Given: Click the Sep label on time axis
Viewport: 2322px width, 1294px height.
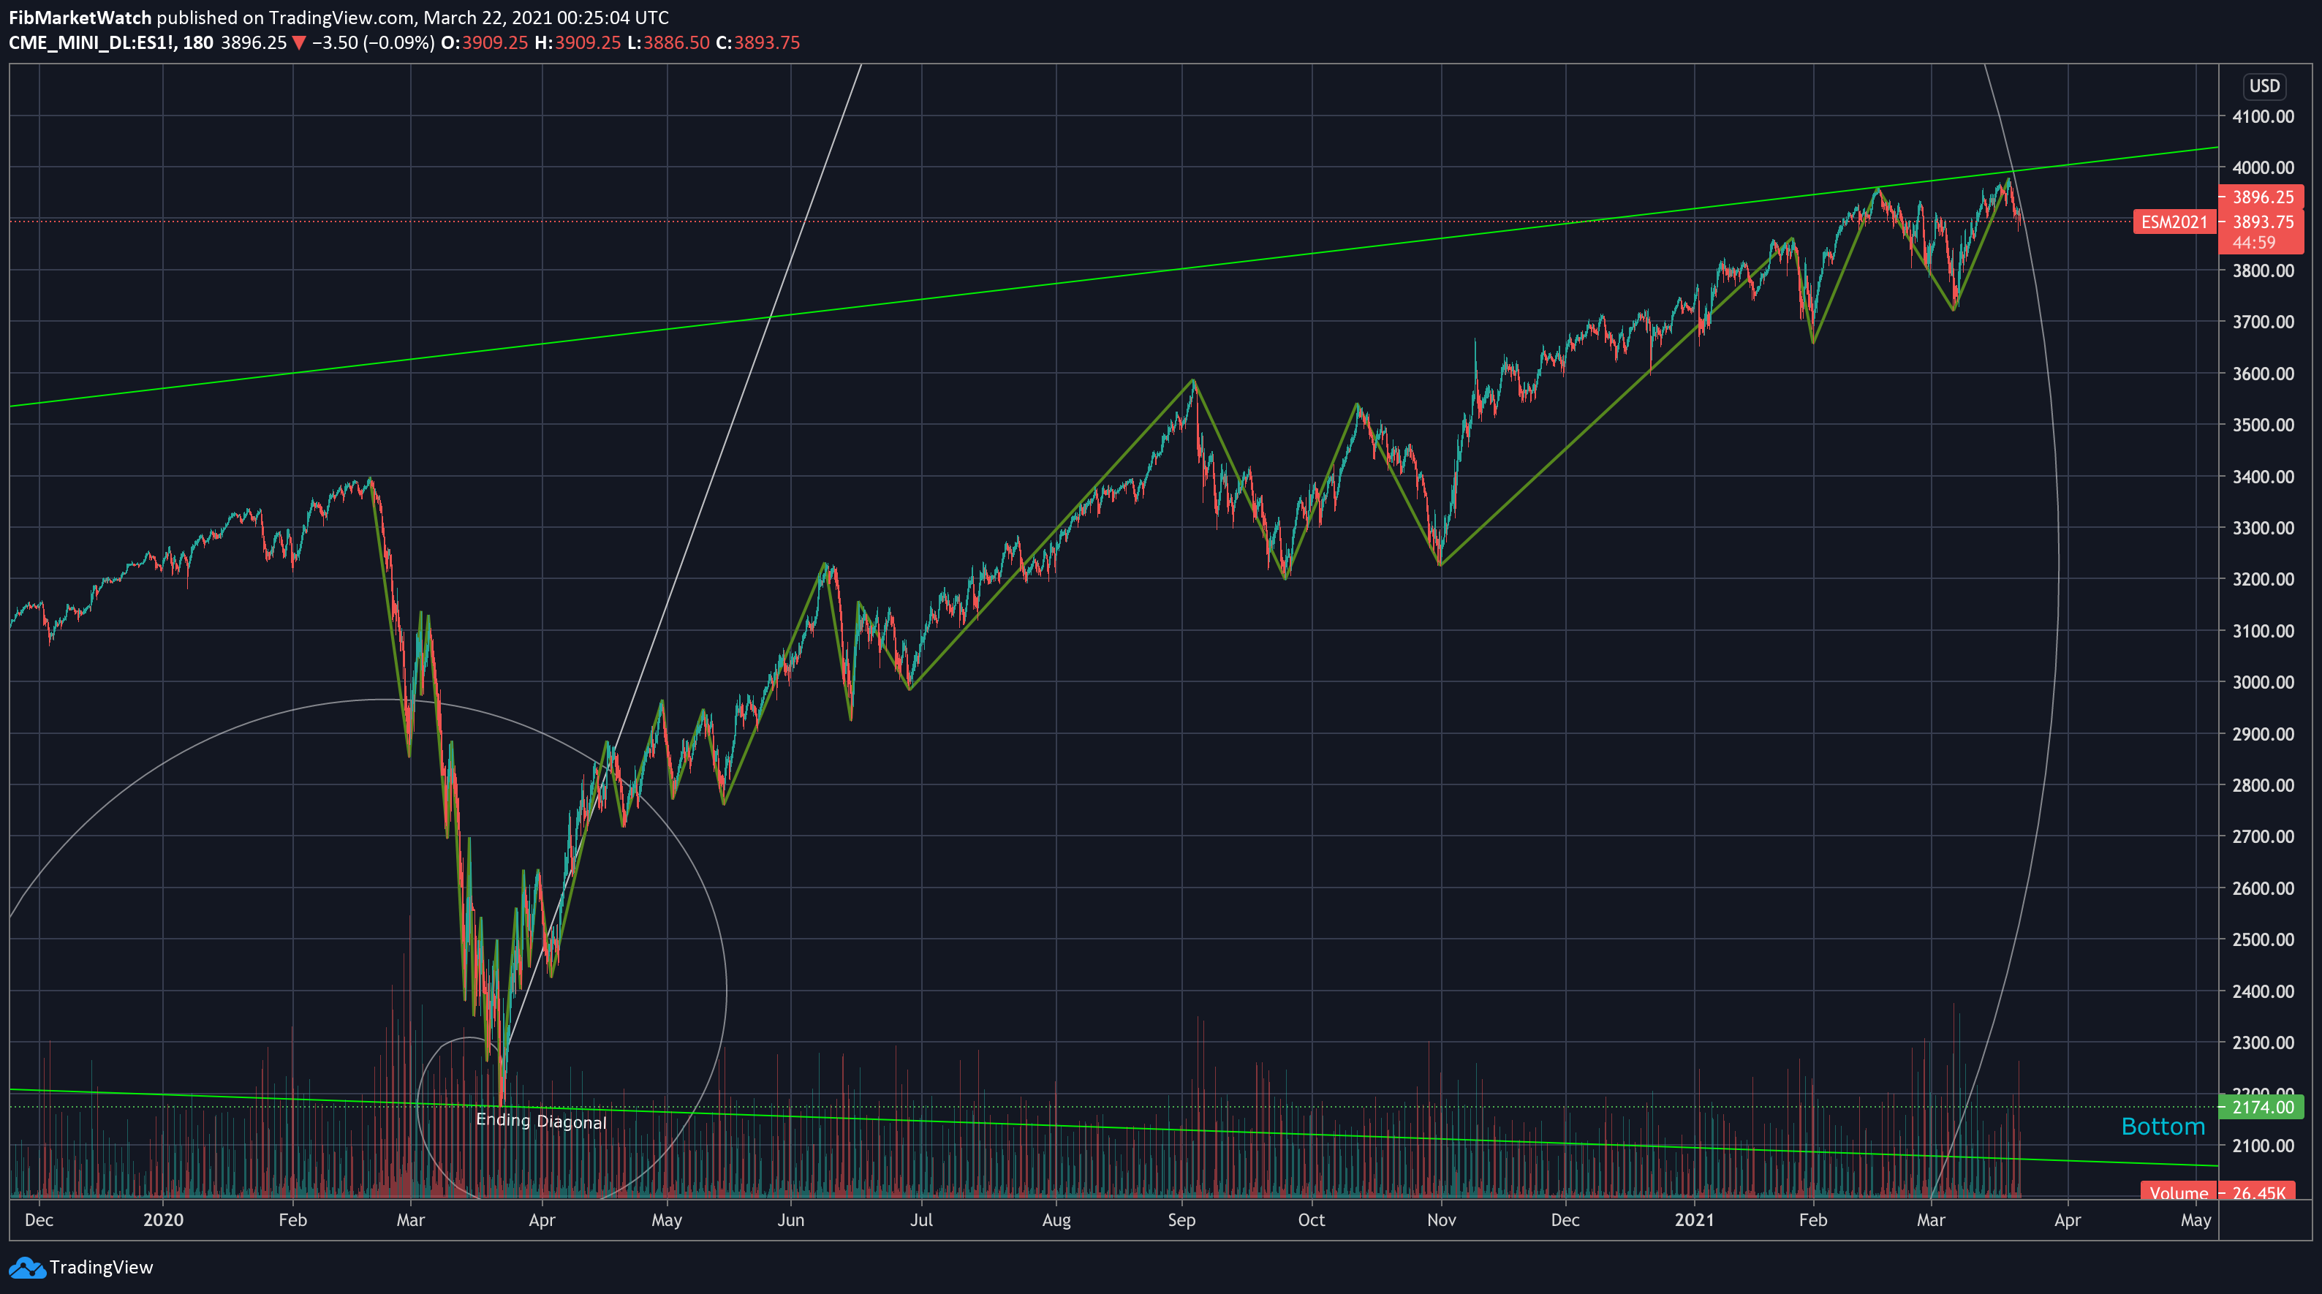Looking at the screenshot, I should (1181, 1220).
